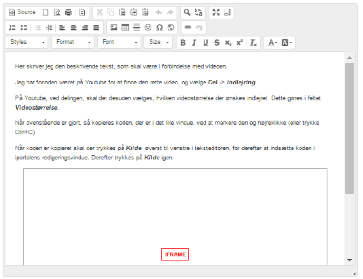Toggle bold formatting

pyautogui.click(x=183, y=43)
